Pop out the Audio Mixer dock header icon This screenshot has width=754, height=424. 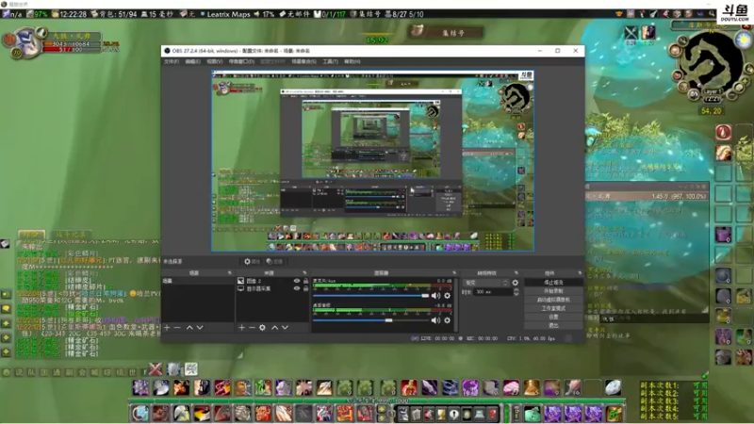(x=453, y=273)
